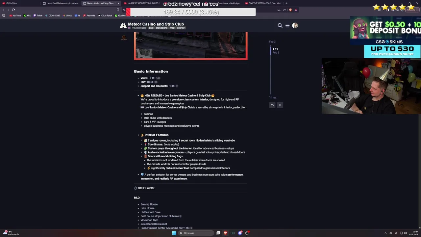Open the CSGO-SKINS bookmark
Viewport: 421px width, 237px height.
tap(53, 15)
